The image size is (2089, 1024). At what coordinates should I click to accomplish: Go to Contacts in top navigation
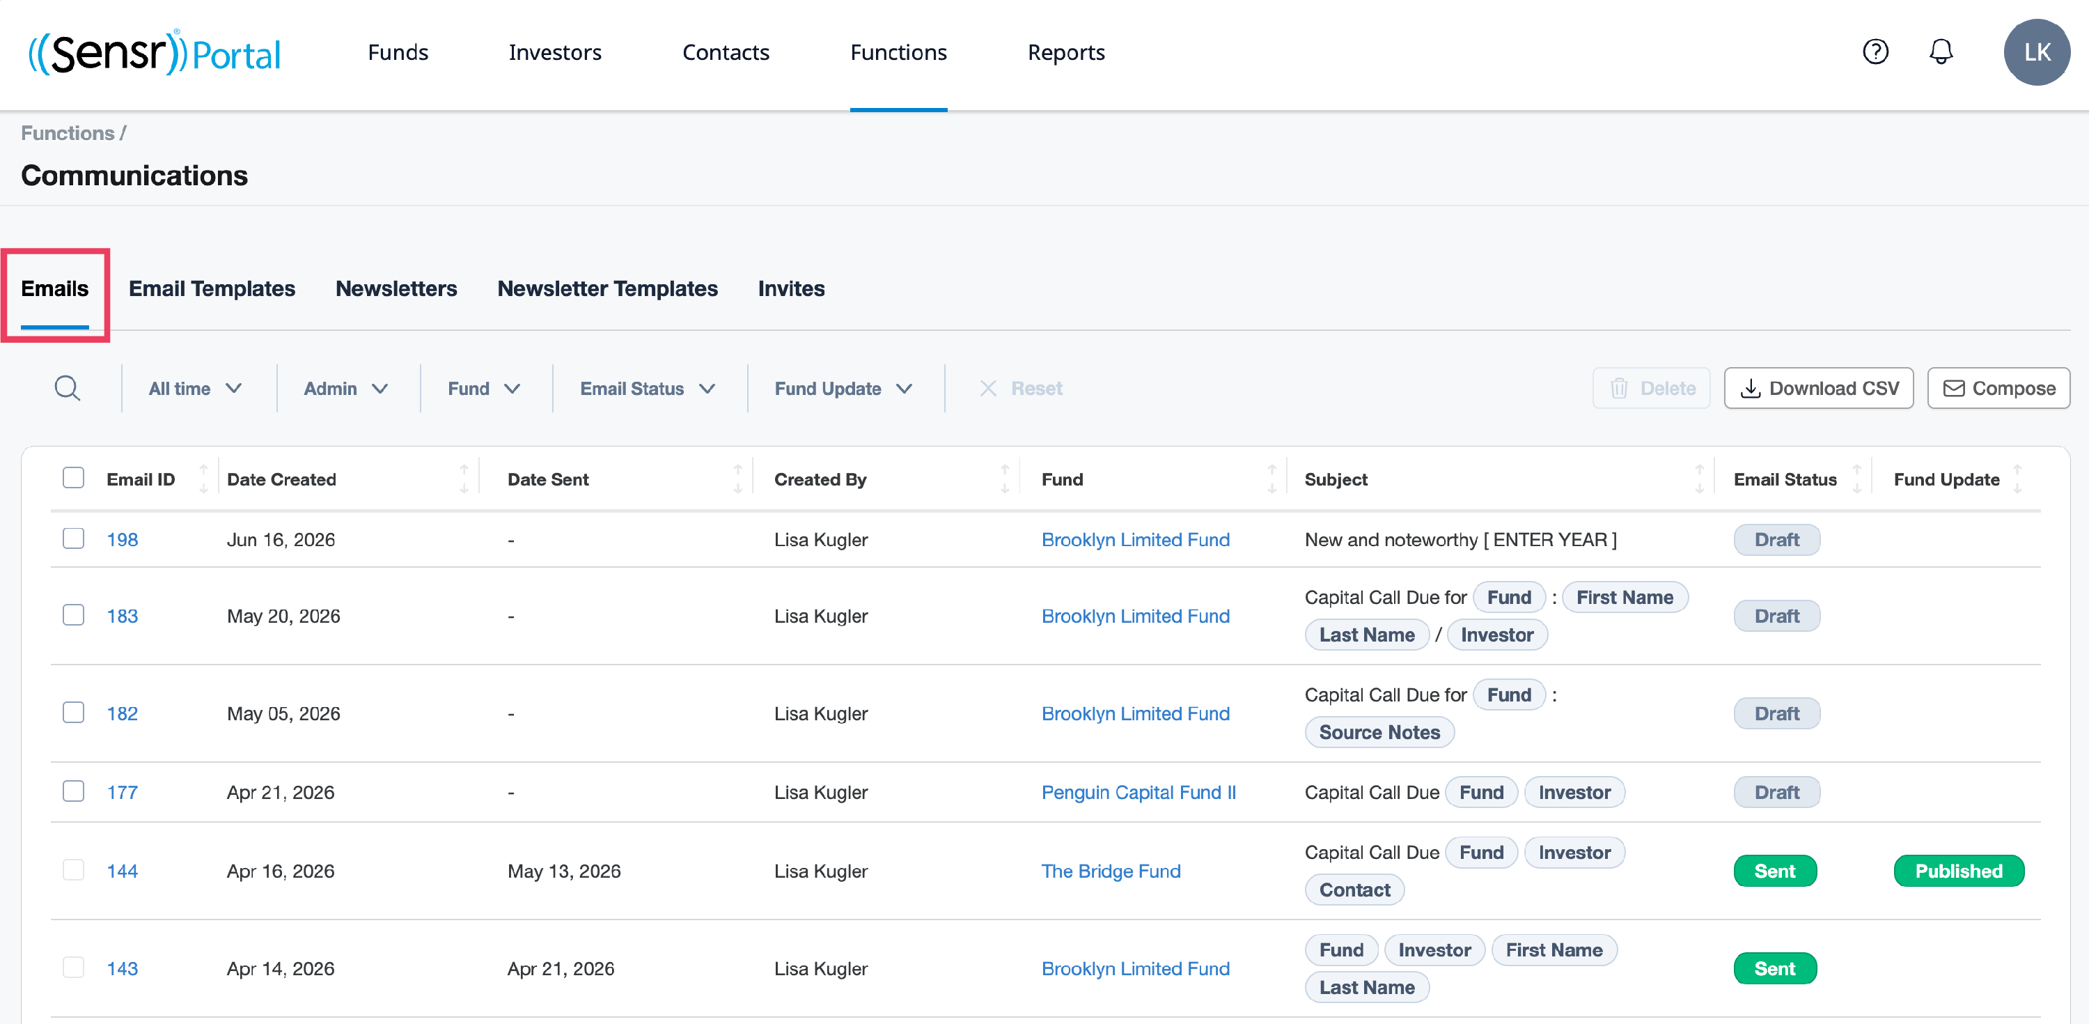click(x=726, y=53)
